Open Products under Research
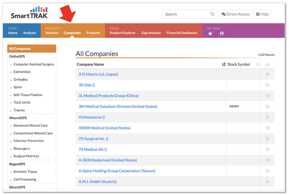 point(93,33)
